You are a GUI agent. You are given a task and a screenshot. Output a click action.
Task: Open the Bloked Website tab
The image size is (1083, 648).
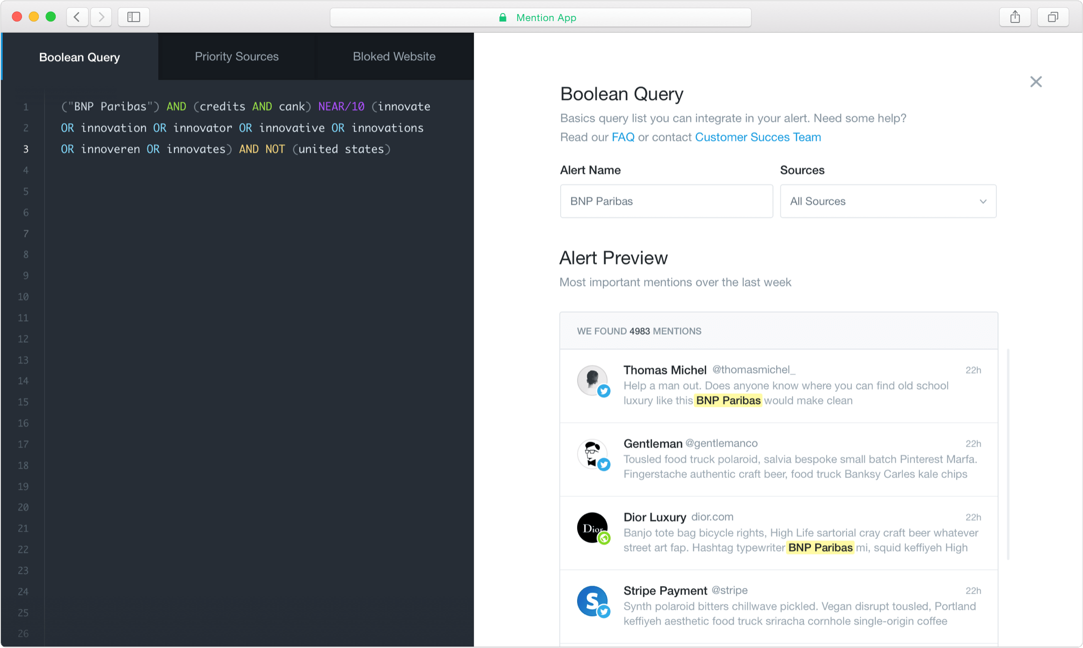coord(394,57)
